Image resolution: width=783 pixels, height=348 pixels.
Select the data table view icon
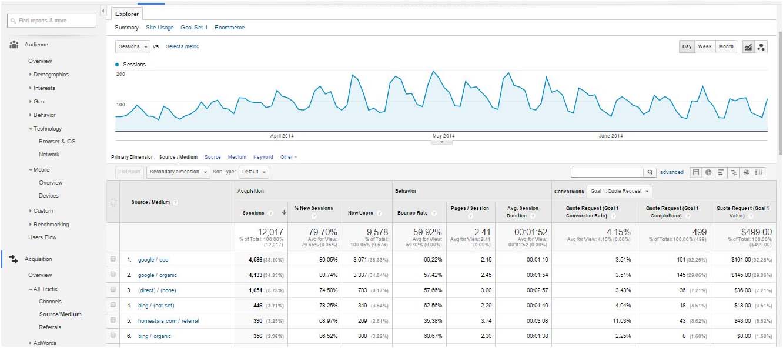click(x=696, y=172)
